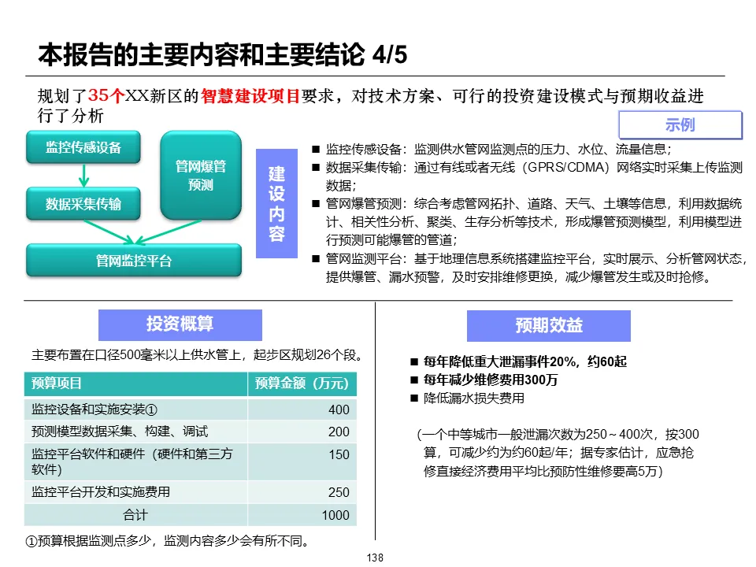
Task: Click the value 200 in budget table
Action: click(339, 432)
